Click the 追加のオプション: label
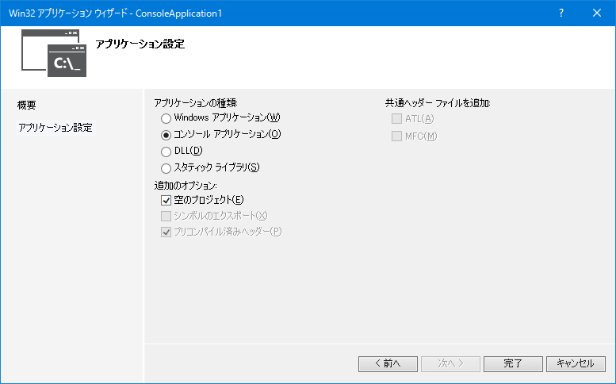Screen dimensions: 616x384 [x=186, y=185]
